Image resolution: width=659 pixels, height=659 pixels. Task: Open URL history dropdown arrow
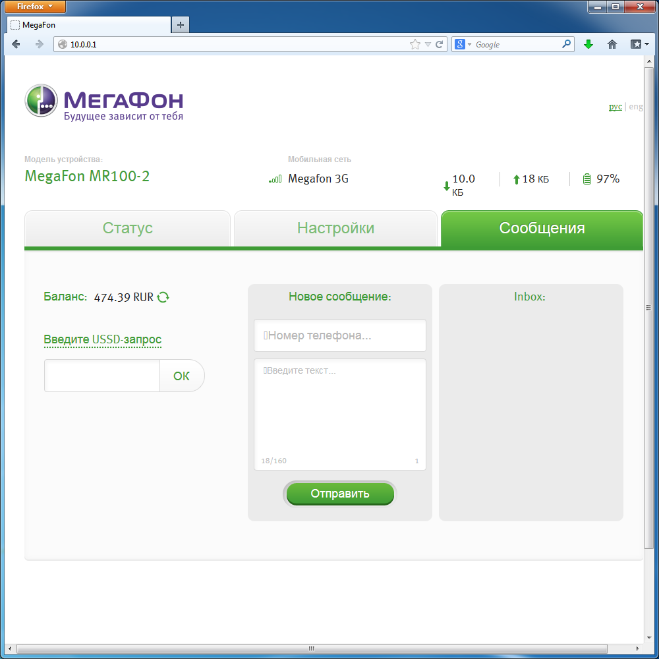[x=428, y=45]
